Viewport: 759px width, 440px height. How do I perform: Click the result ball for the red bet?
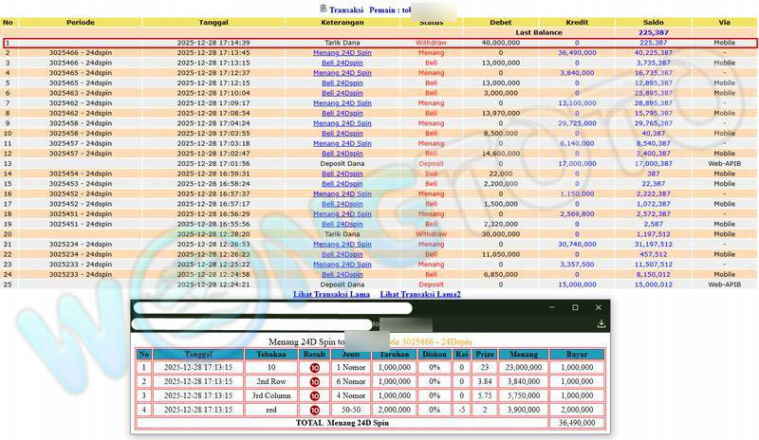click(315, 410)
